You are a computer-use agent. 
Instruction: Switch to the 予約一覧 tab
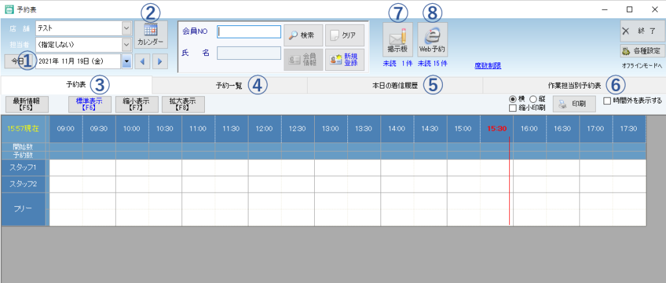(x=229, y=85)
